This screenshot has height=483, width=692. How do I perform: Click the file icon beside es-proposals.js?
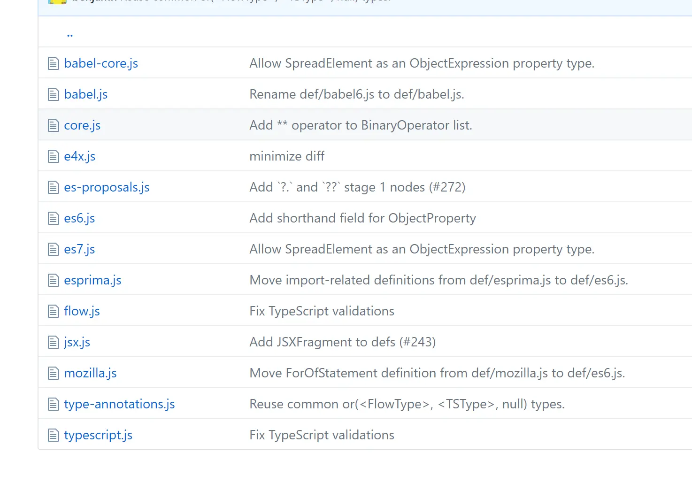[54, 187]
